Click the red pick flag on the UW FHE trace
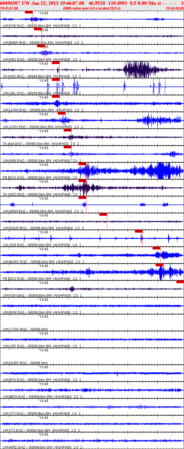The height and width of the screenshot is (449, 184). [29, 12]
